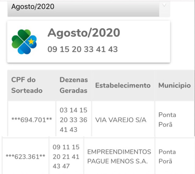Click first row Ponta Porã municipality
This screenshot has height=174, width=195.
167,120
